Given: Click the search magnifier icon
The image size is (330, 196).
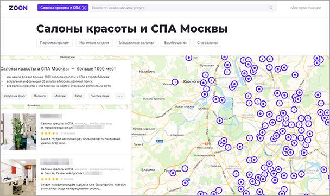Looking at the screenshot, I should click(271, 8).
